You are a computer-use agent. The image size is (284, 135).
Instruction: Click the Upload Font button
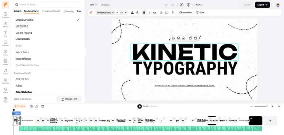point(69,99)
